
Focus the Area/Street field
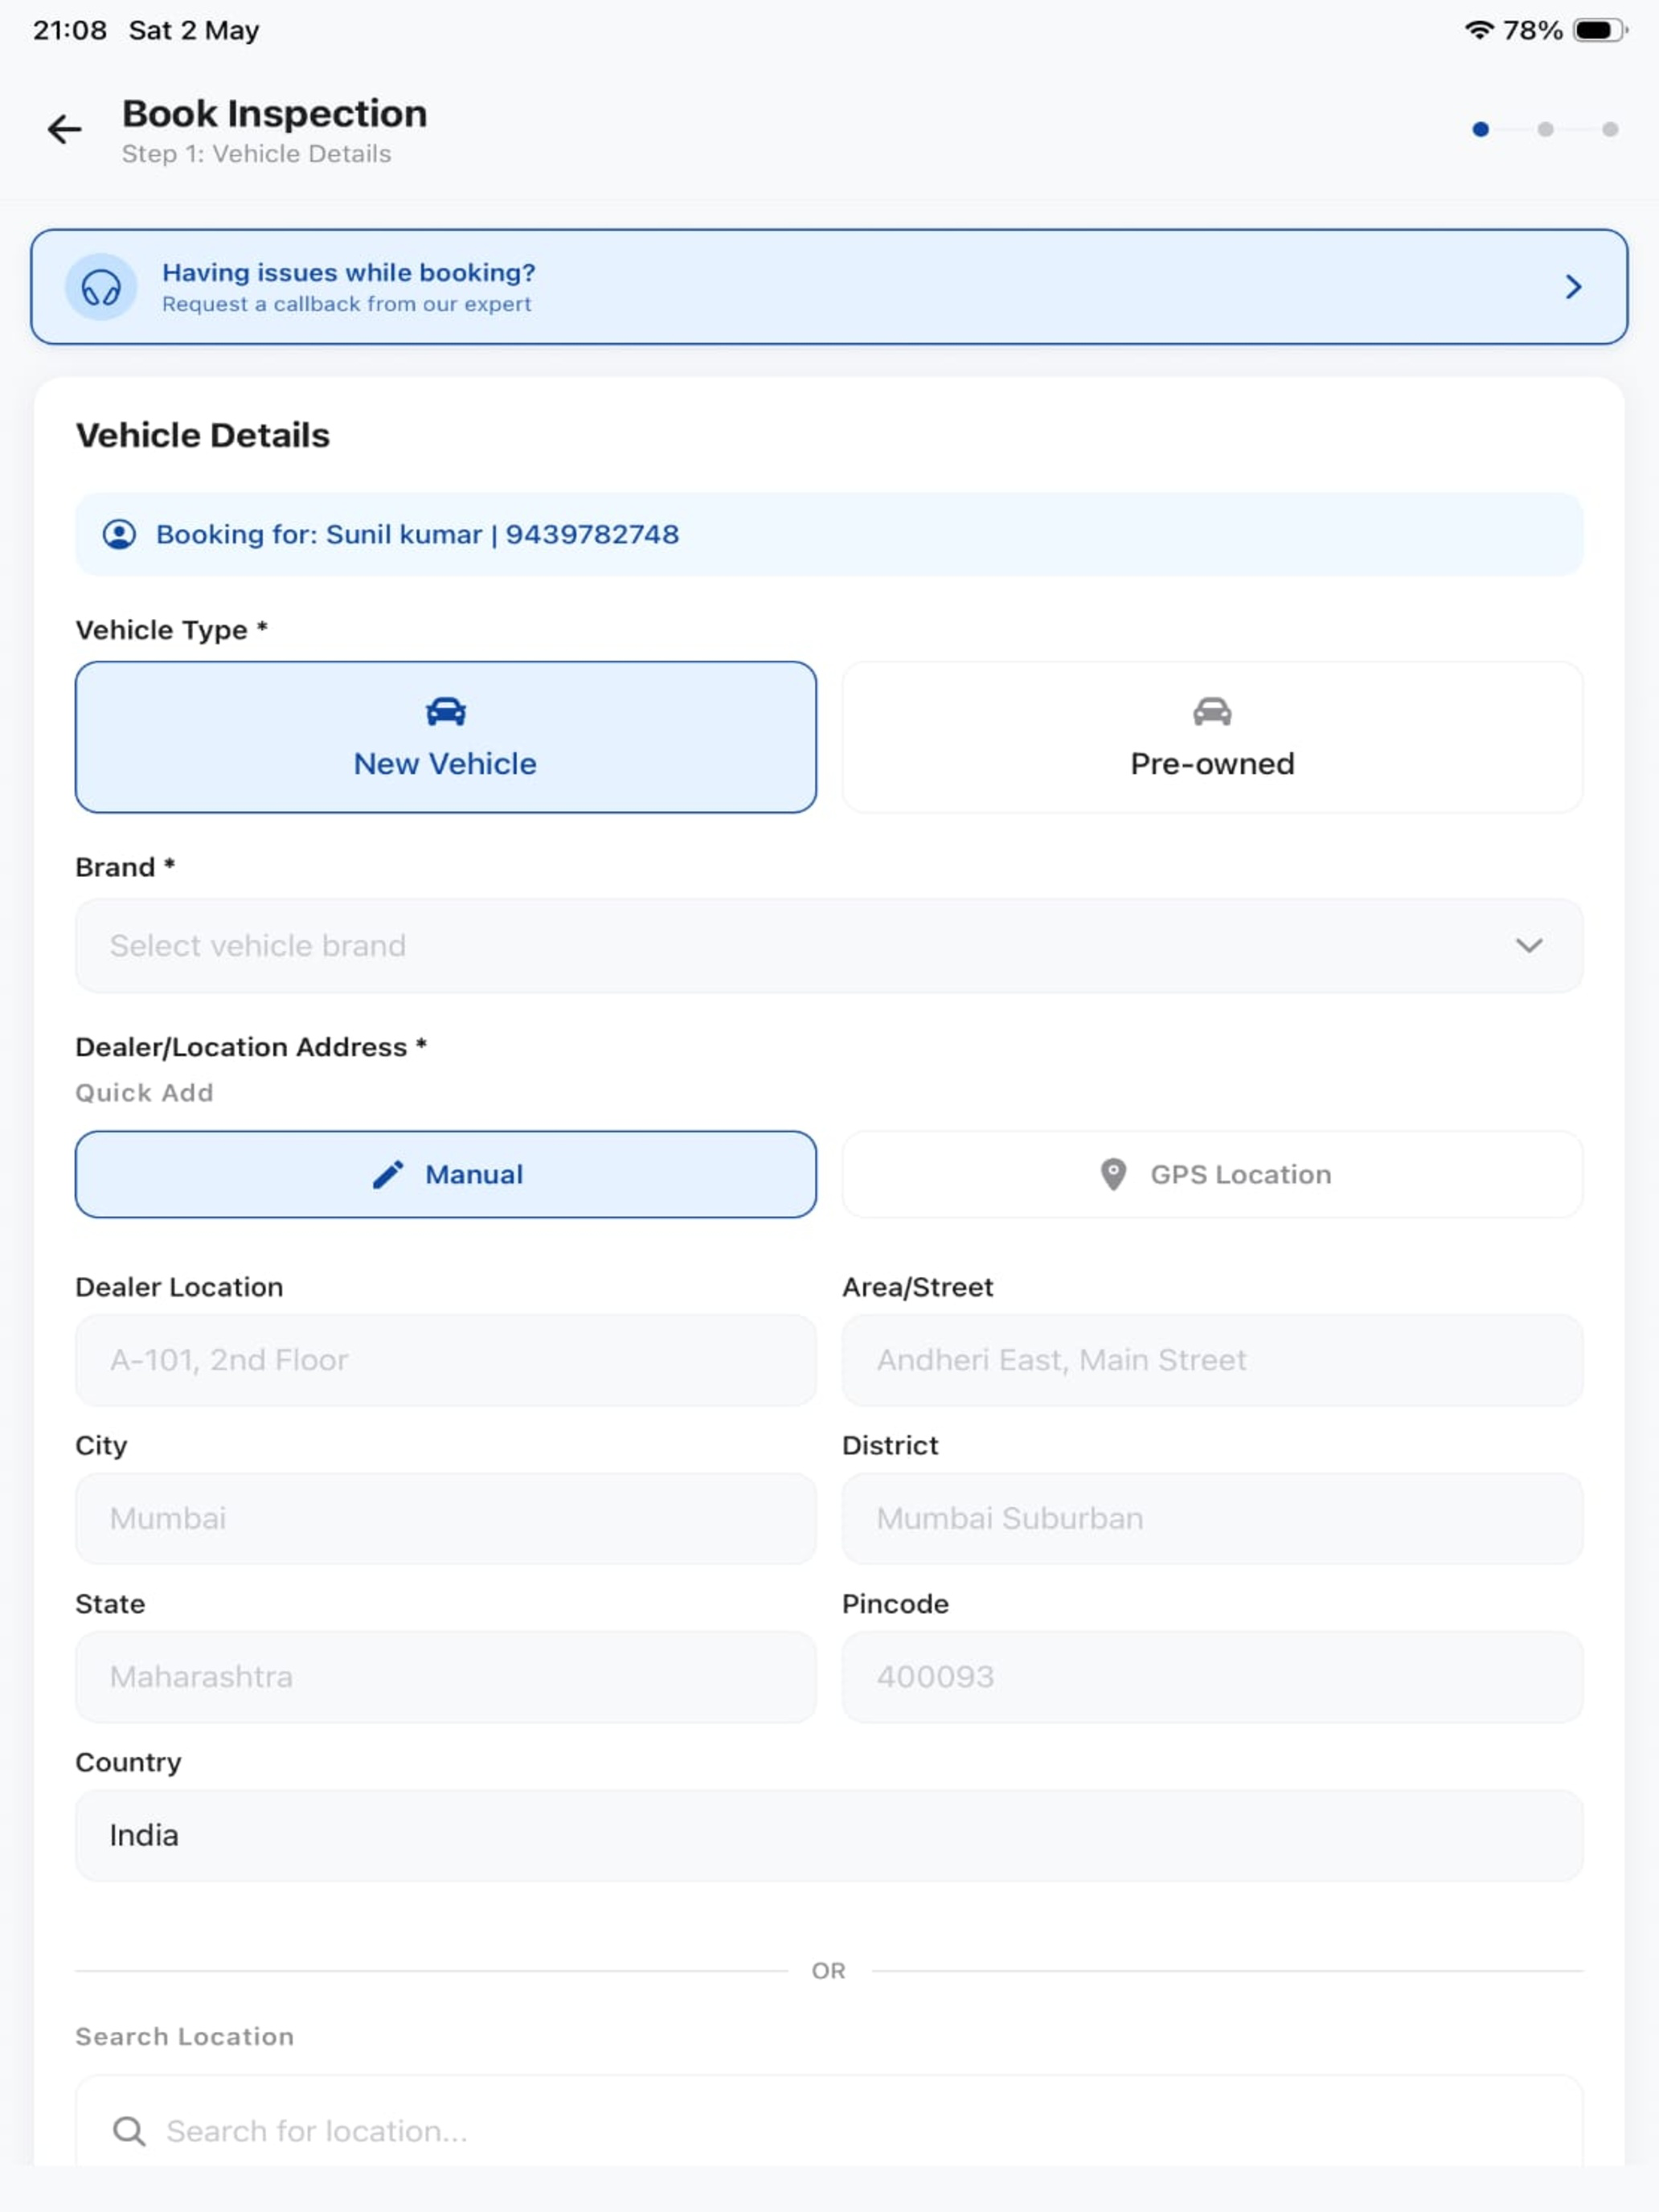1212,1361
